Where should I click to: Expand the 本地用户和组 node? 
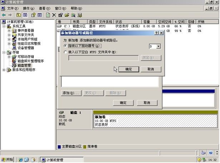tap(9, 39)
